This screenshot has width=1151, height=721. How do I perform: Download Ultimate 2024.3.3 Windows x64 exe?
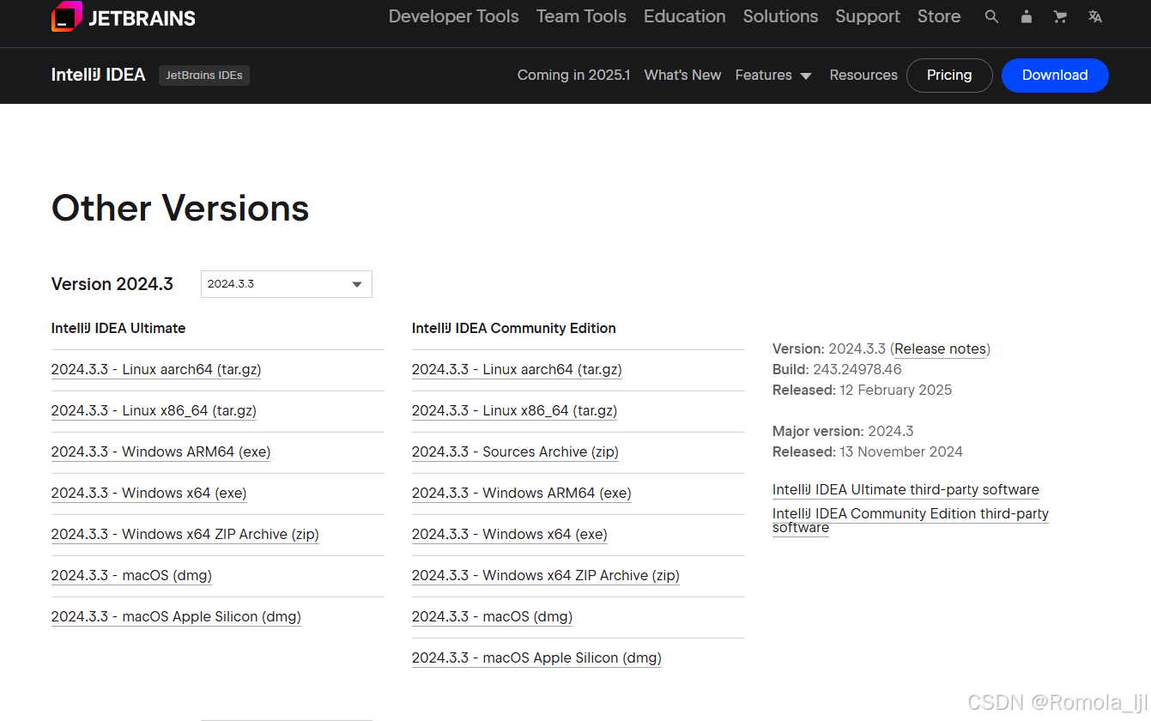148,494
